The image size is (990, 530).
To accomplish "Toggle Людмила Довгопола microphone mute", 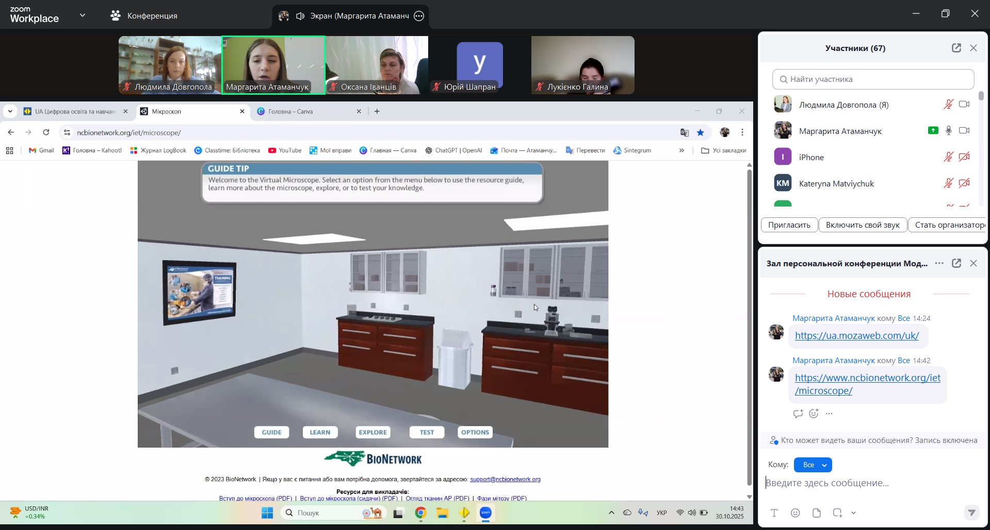I will click(x=948, y=105).
